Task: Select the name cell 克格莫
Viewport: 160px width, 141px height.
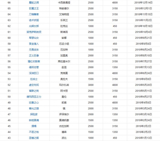Action: click(64, 73)
